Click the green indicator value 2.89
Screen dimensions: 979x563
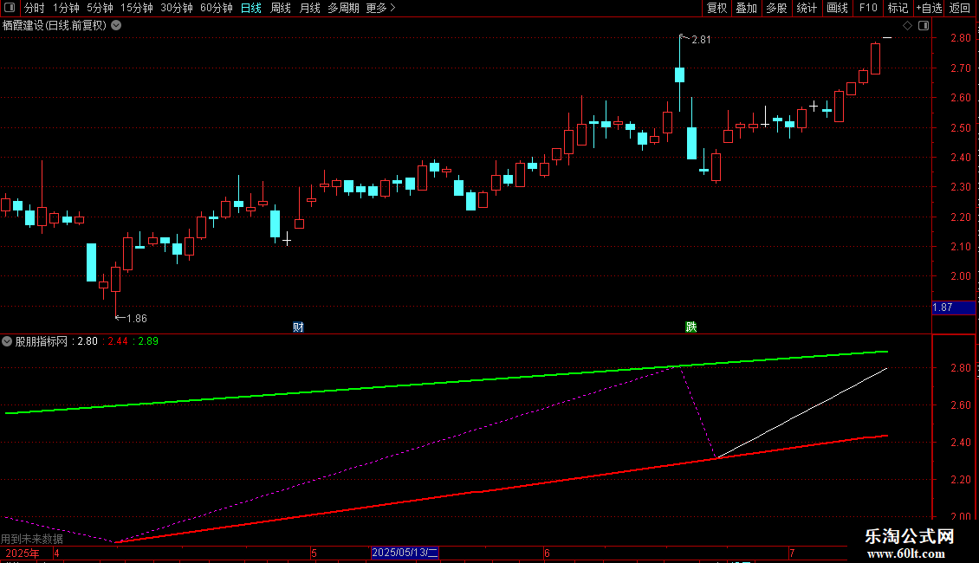(148, 341)
